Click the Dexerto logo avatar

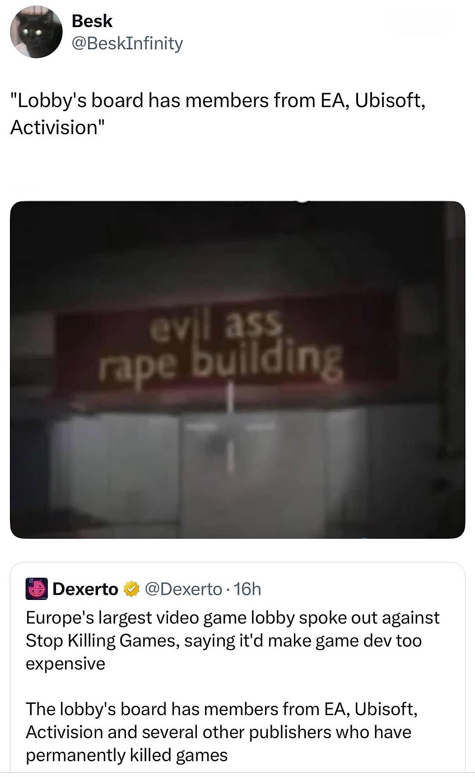tap(37, 589)
